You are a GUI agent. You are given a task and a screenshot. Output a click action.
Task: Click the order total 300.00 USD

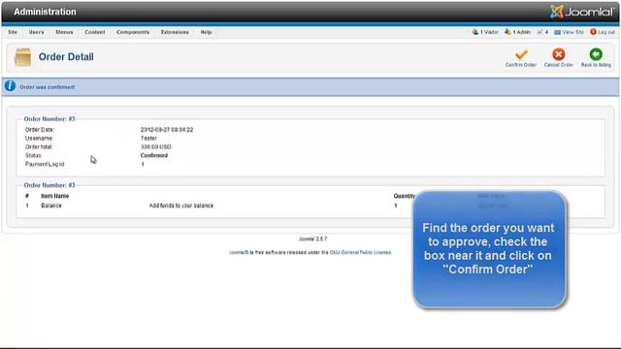pyautogui.click(x=156, y=146)
